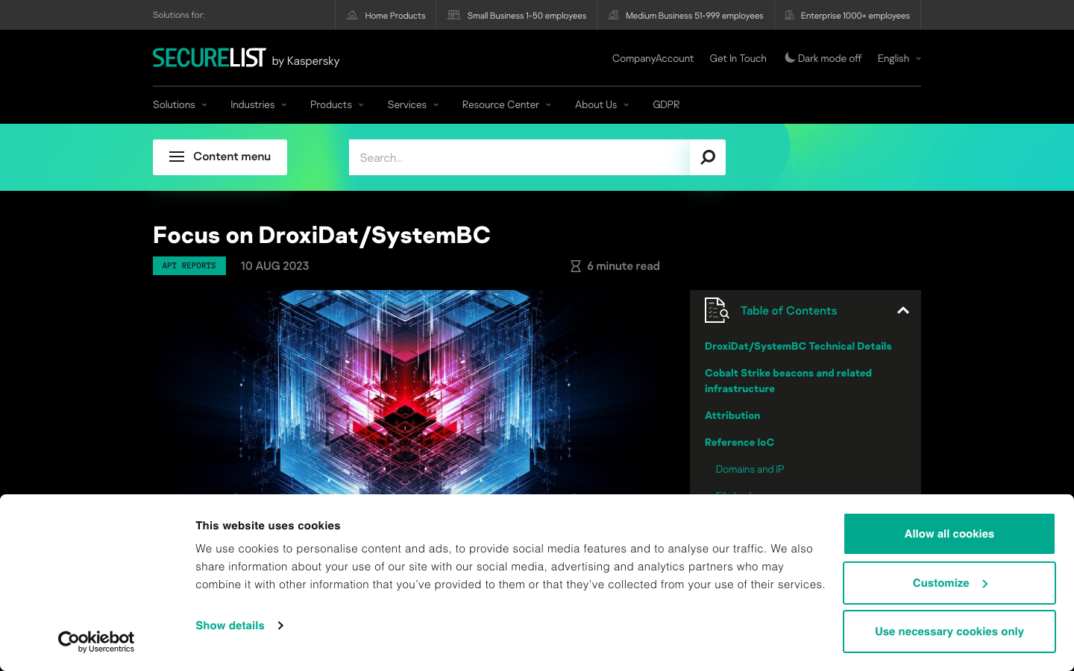
Task: Click the Home Products house icon
Action: coord(351,14)
